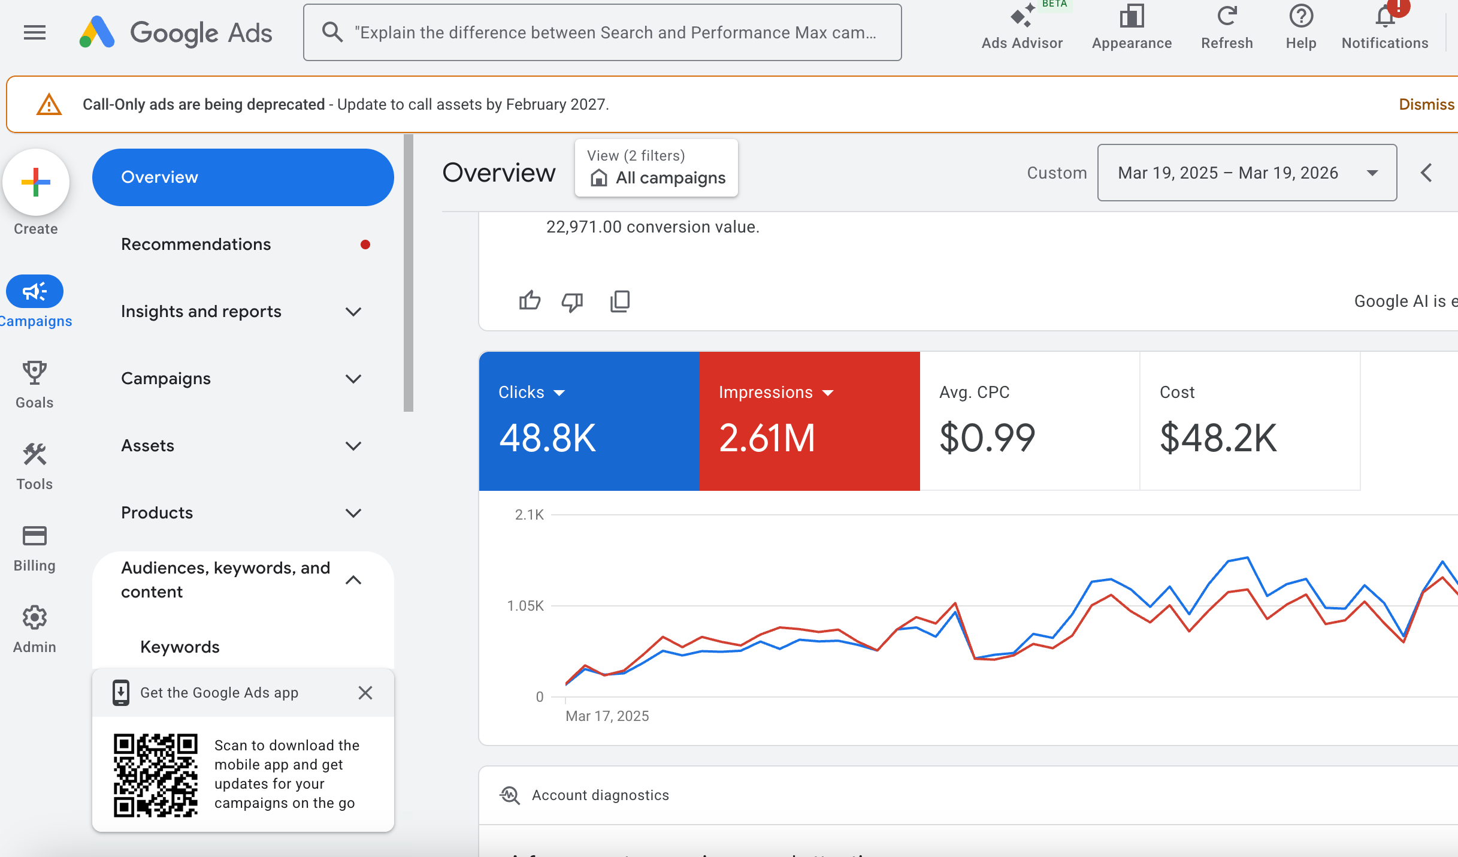
Task: Open the Billing section
Action: [x=35, y=548]
